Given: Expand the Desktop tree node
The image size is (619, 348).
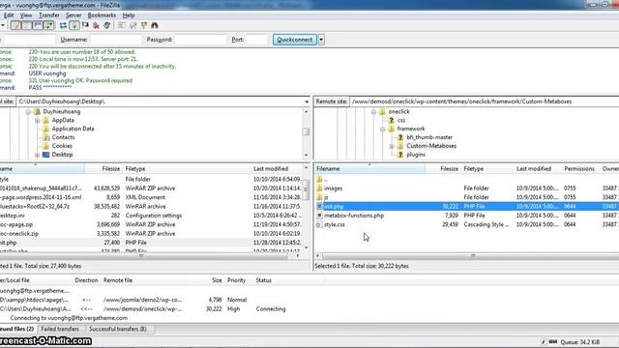Looking at the screenshot, I should pos(37,155).
